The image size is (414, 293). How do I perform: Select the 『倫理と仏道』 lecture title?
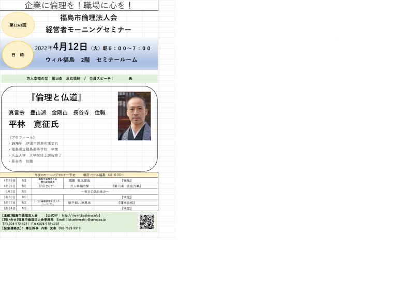(56, 98)
